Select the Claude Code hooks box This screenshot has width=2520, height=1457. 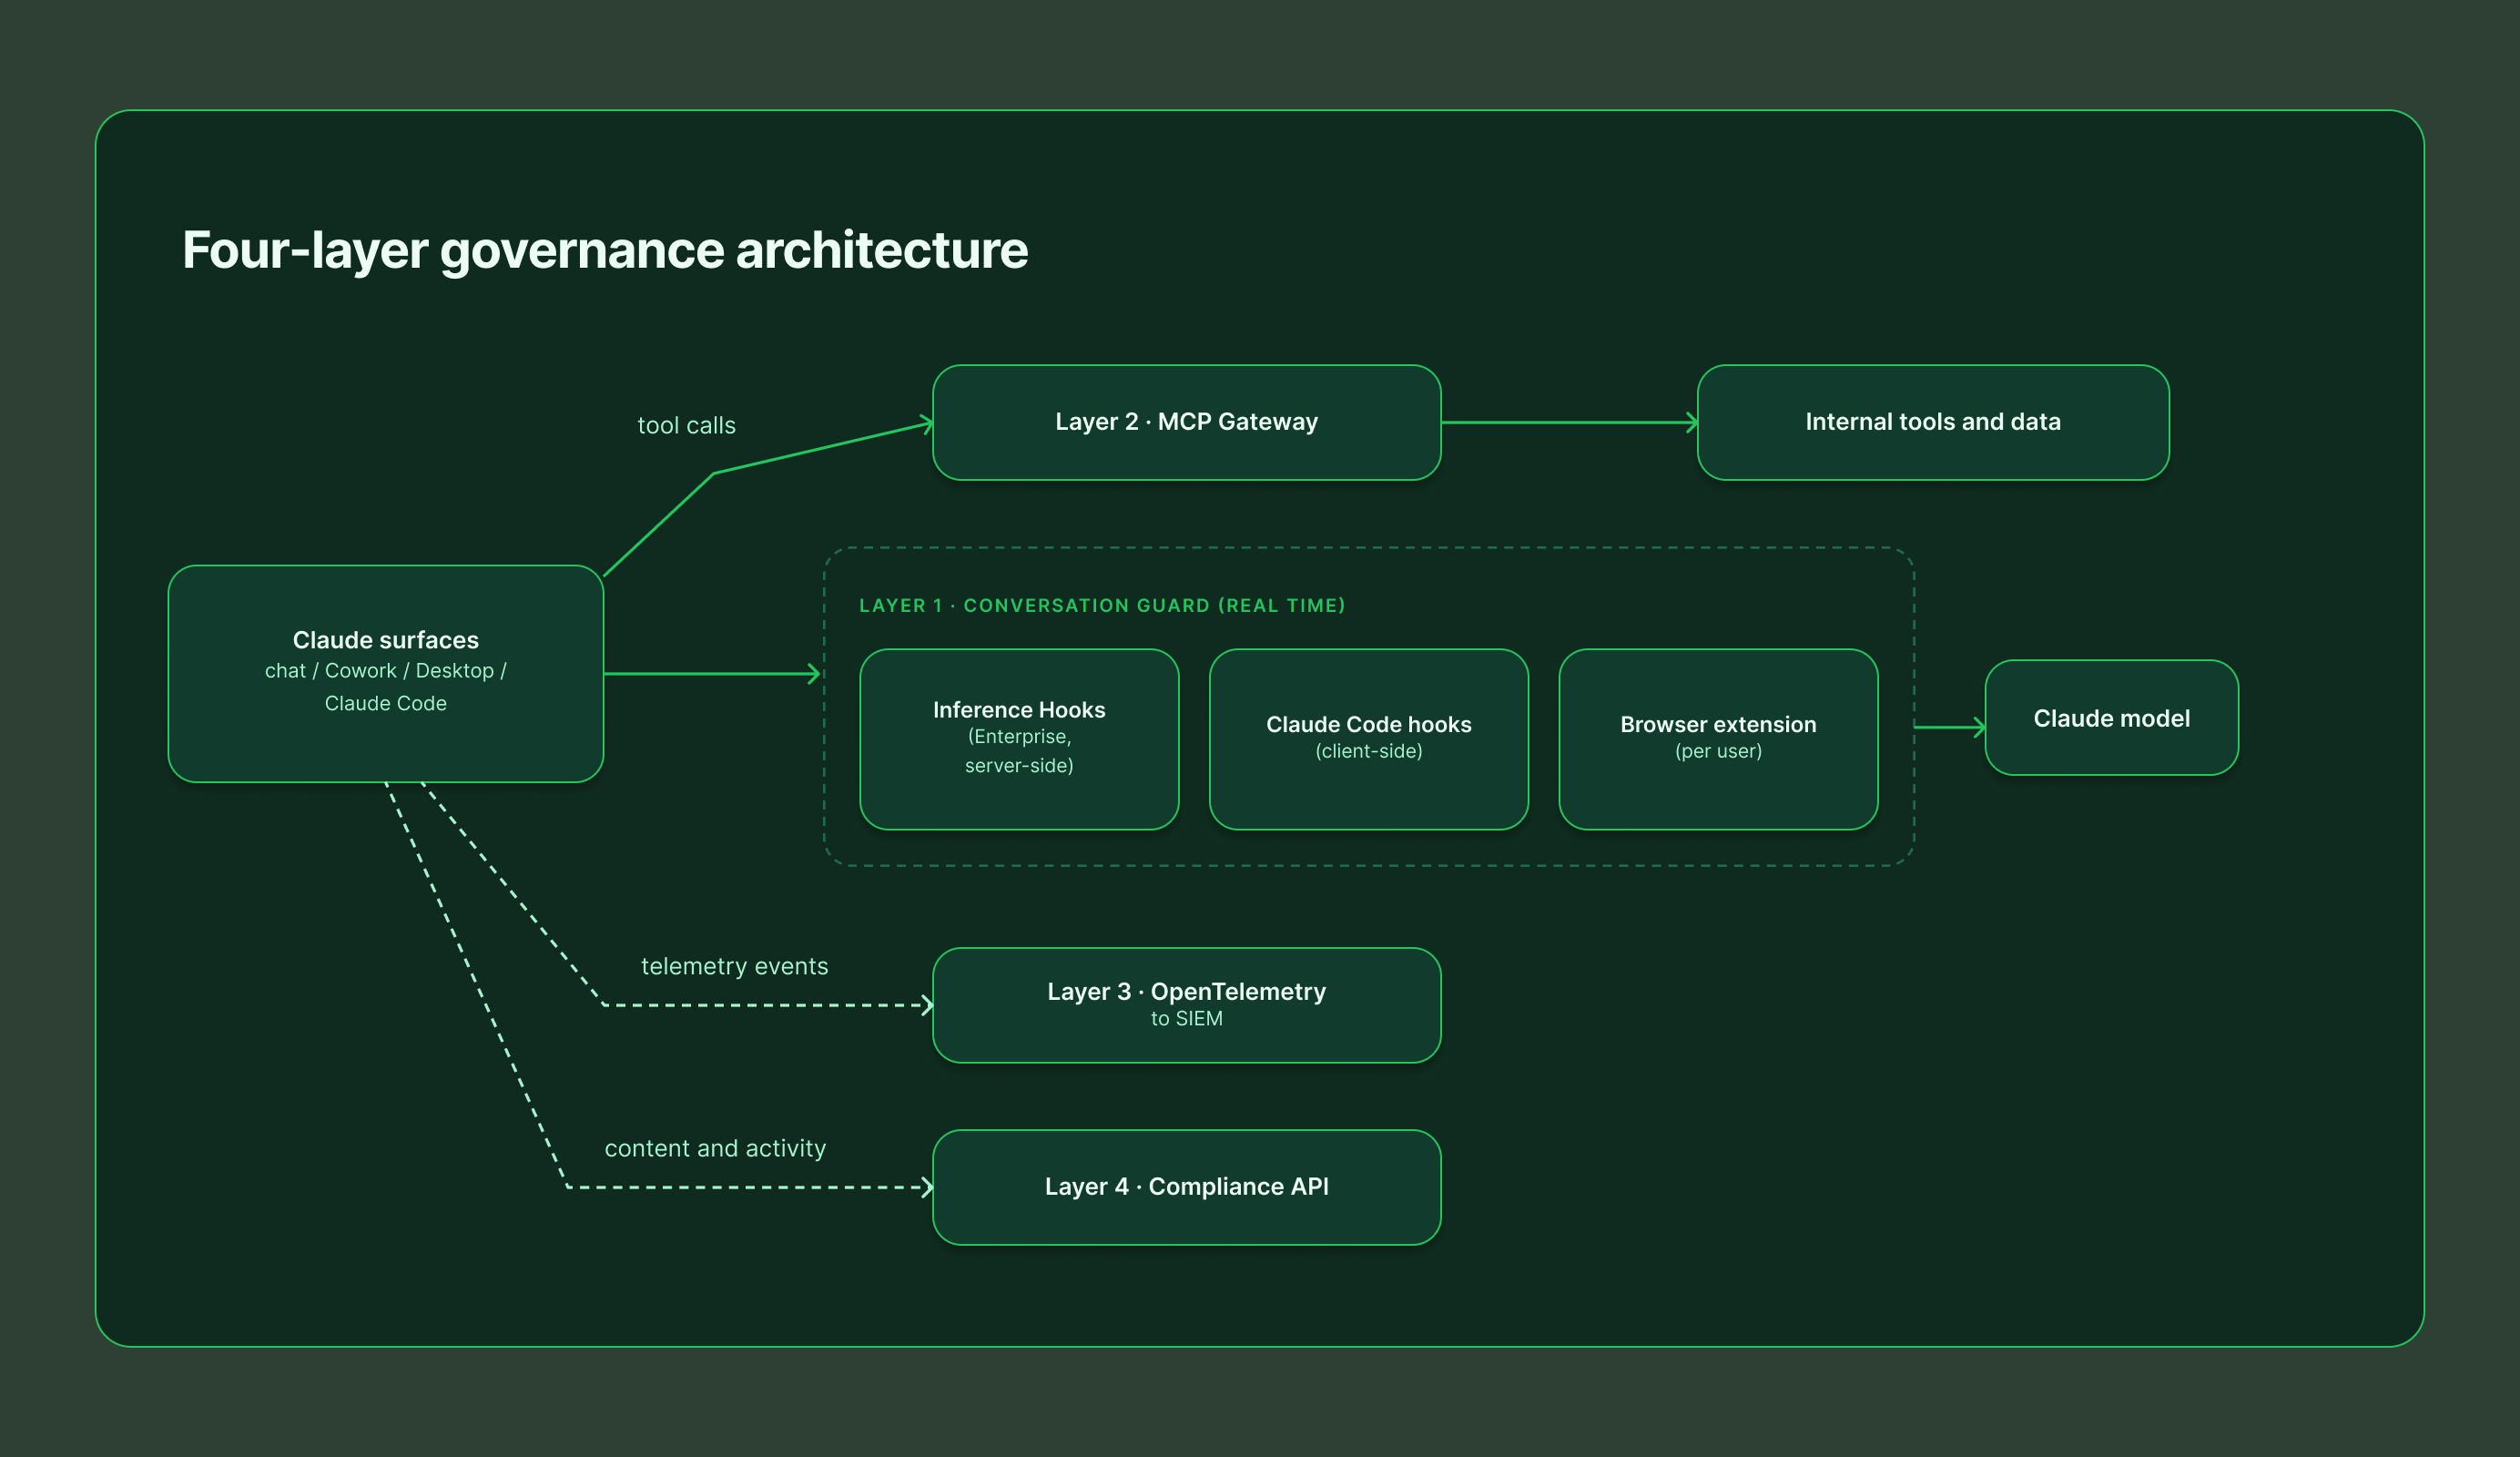pos(1368,739)
